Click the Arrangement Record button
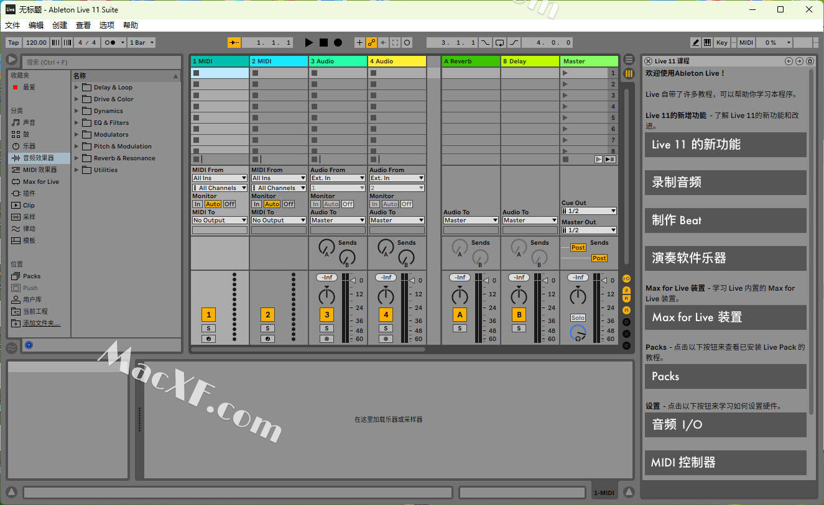Viewport: 824px width, 505px height. pos(338,42)
